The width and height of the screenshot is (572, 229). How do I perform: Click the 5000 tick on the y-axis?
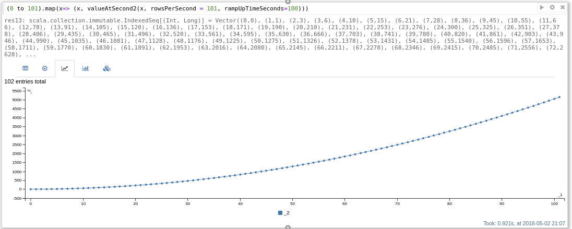click(17, 100)
